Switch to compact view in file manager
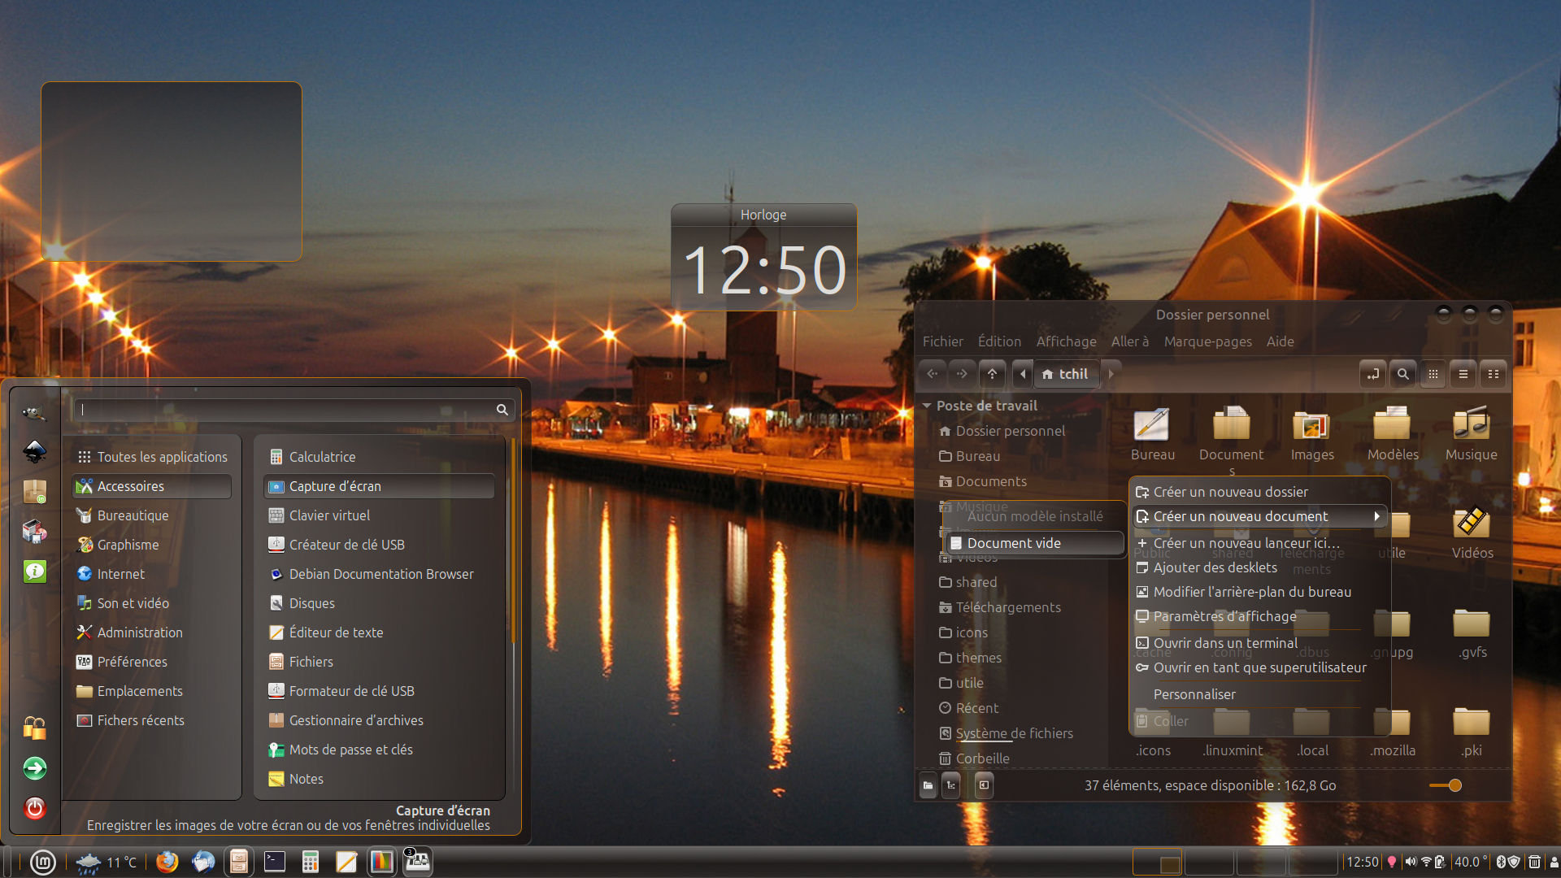 tap(1494, 374)
